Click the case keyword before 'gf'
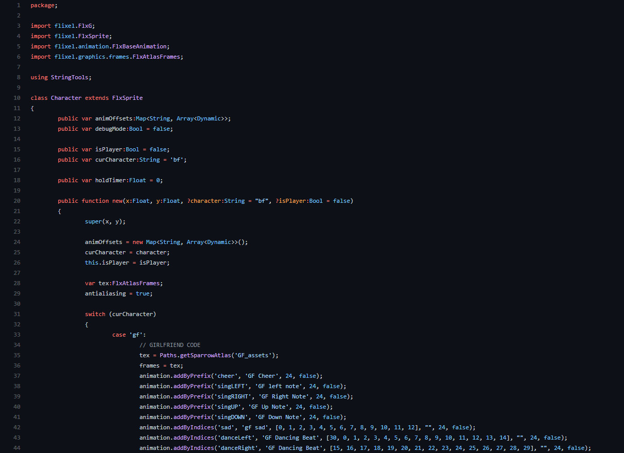624x453 pixels. pos(119,335)
